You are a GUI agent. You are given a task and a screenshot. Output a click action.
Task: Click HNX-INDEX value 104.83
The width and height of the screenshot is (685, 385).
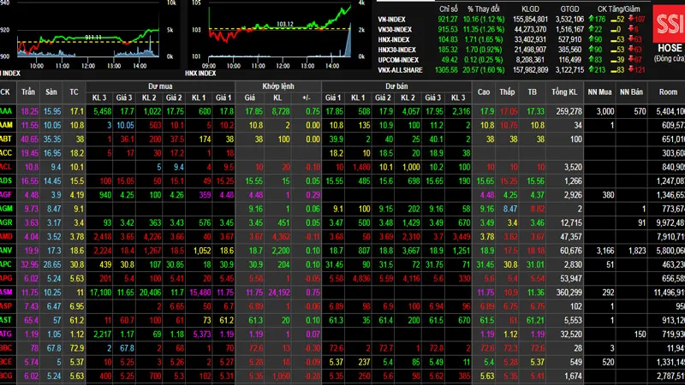click(x=448, y=39)
